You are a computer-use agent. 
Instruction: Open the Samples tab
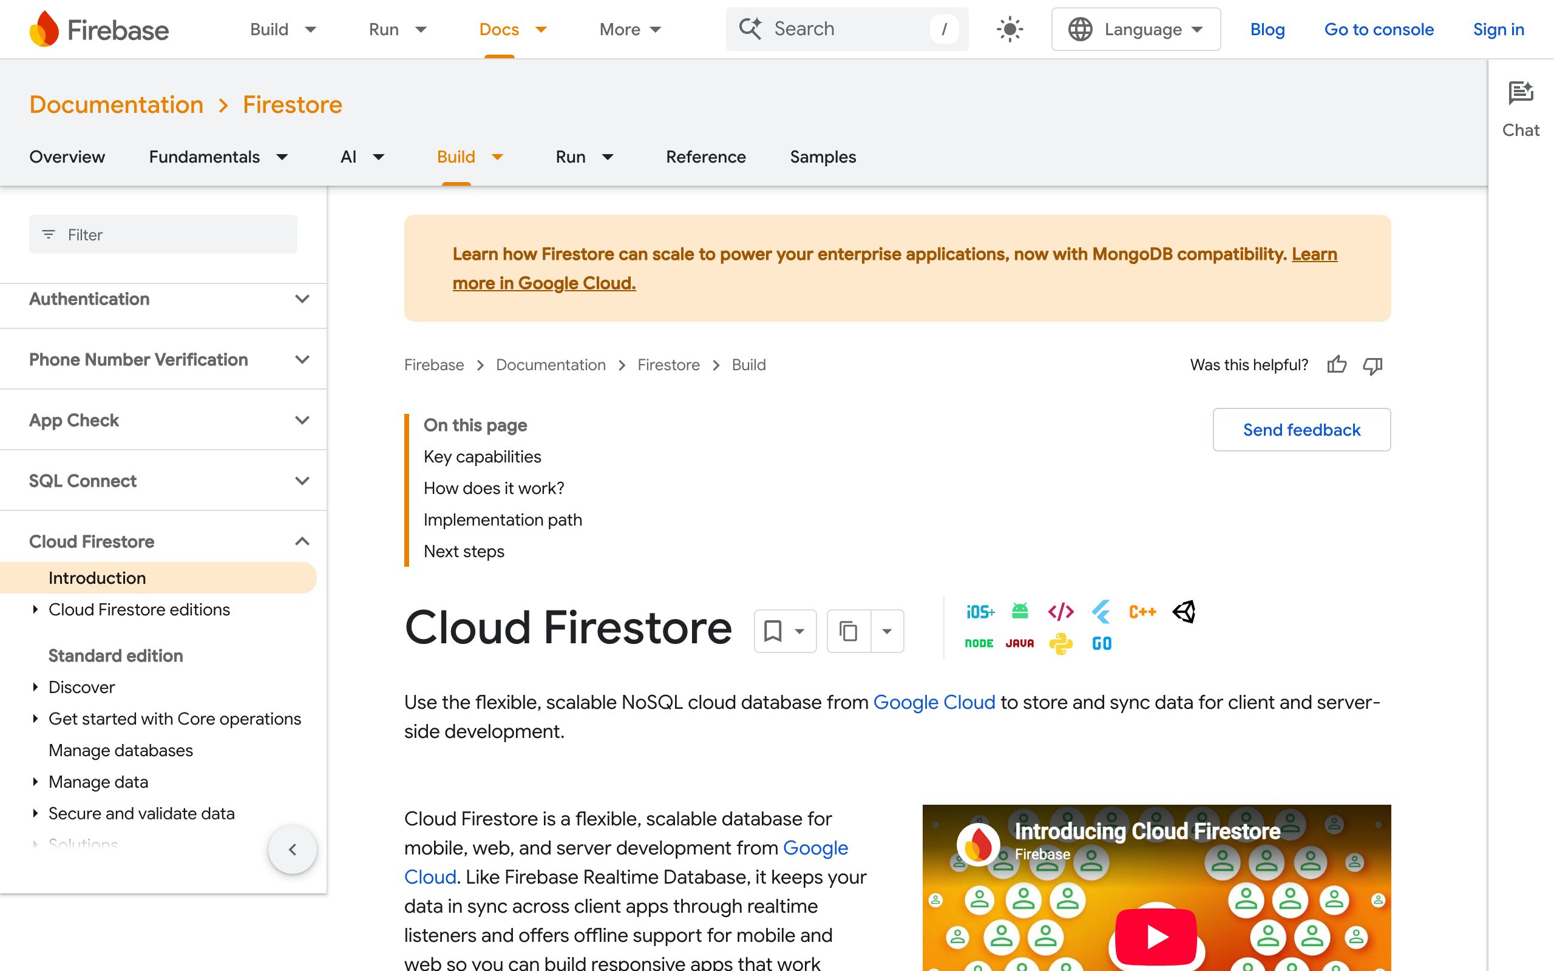pyautogui.click(x=823, y=157)
